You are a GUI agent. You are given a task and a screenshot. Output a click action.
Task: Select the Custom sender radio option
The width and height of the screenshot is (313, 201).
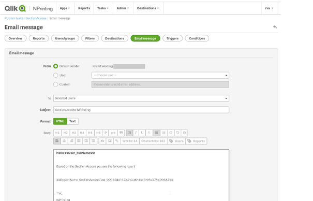pos(55,84)
